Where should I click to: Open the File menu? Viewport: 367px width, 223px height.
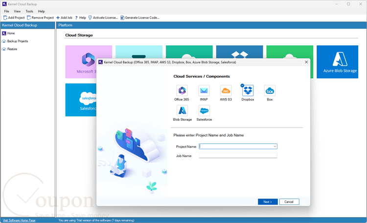pos(6,11)
